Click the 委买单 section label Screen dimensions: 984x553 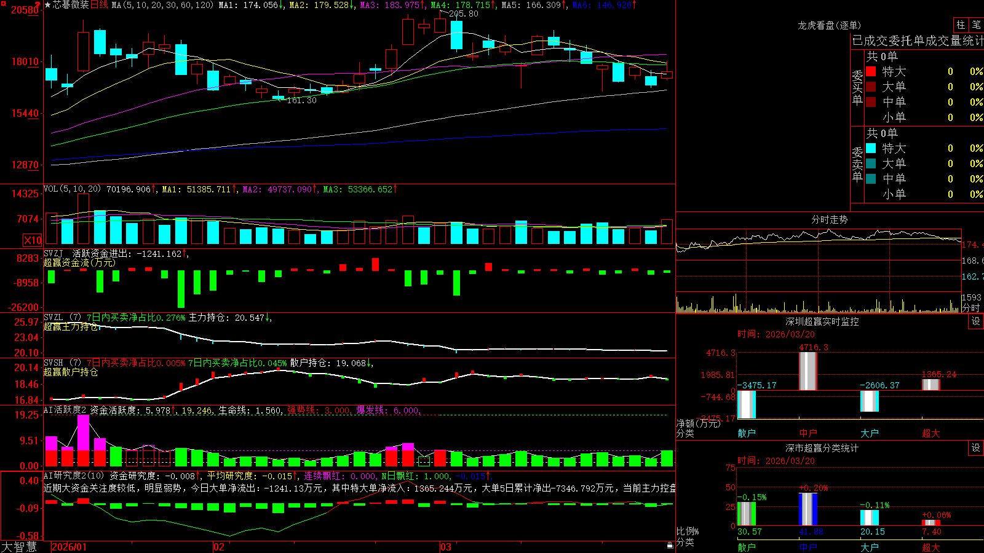(x=857, y=87)
